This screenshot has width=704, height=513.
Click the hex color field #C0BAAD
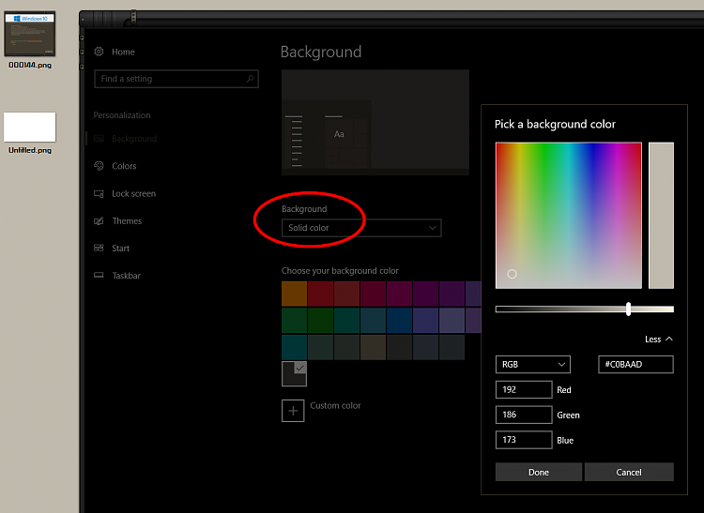[x=635, y=364]
